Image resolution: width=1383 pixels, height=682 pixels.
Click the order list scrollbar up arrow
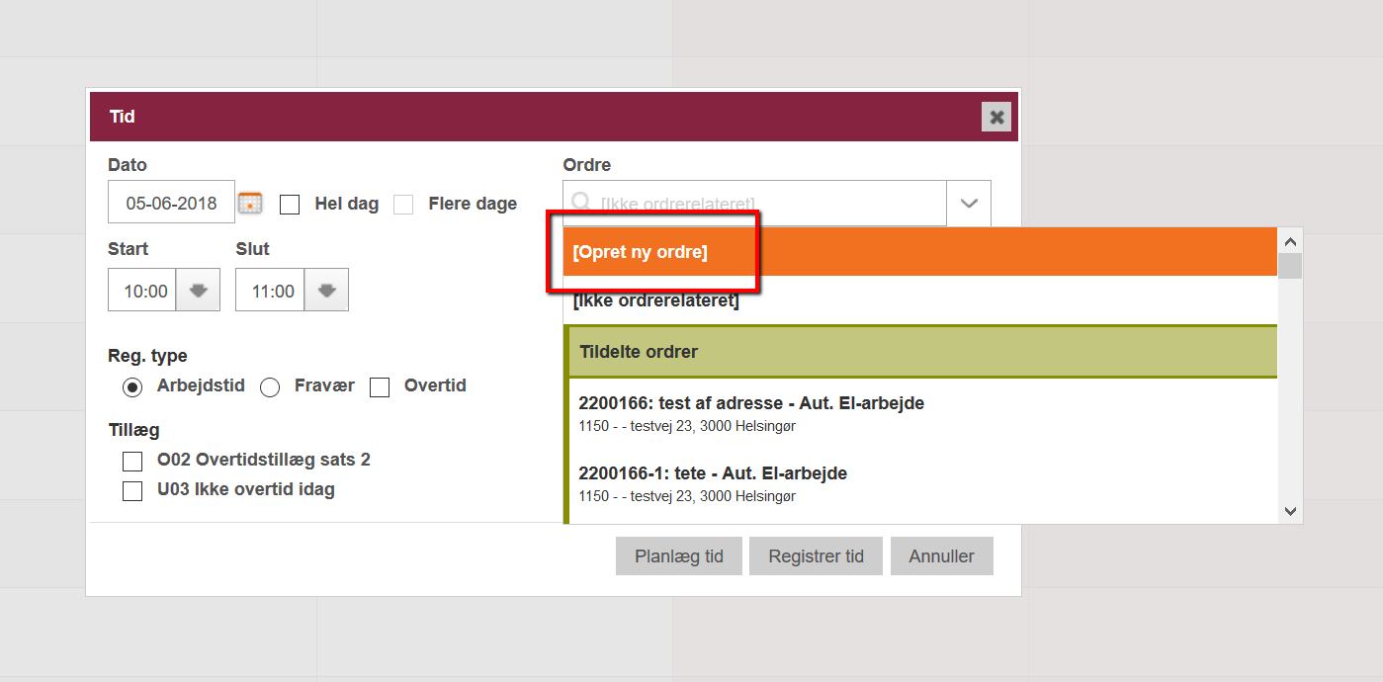pos(1290,240)
